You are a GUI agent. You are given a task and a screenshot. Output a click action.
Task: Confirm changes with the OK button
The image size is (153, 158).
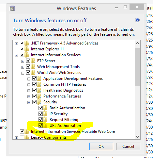point(101,147)
